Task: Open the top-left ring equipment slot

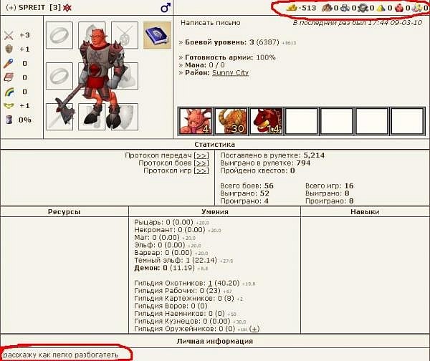Action: click(x=59, y=35)
